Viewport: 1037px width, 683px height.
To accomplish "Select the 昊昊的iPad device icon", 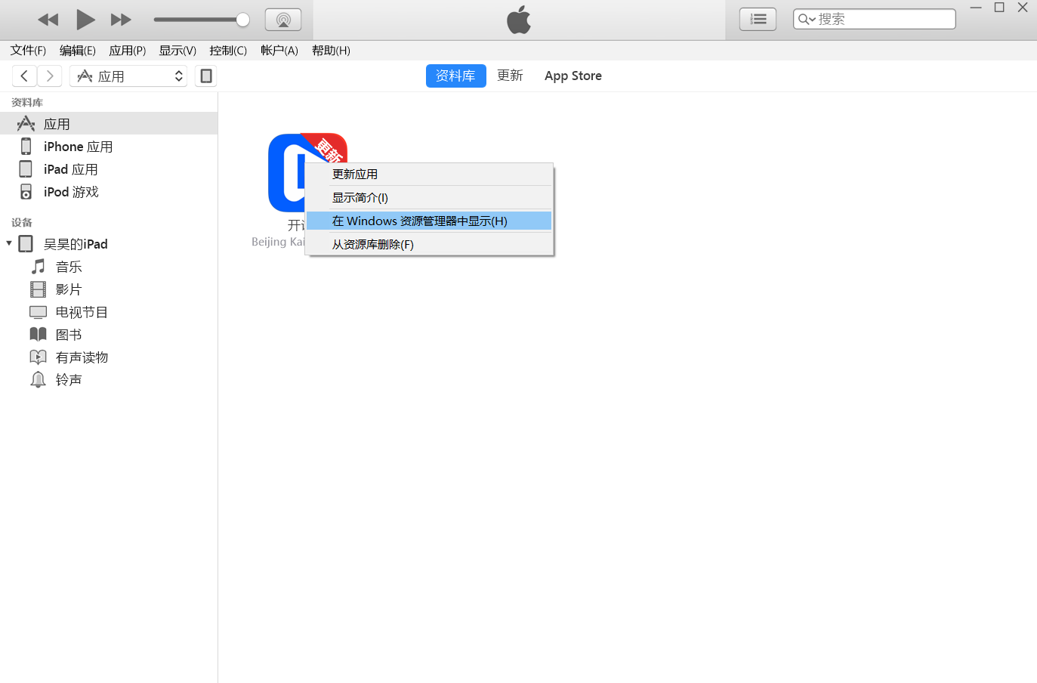I will coord(26,243).
